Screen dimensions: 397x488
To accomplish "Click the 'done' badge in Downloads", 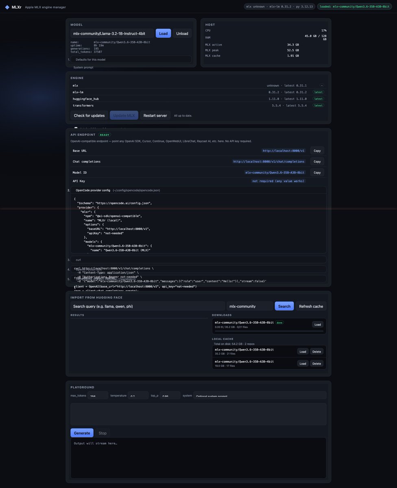I will click(279, 322).
